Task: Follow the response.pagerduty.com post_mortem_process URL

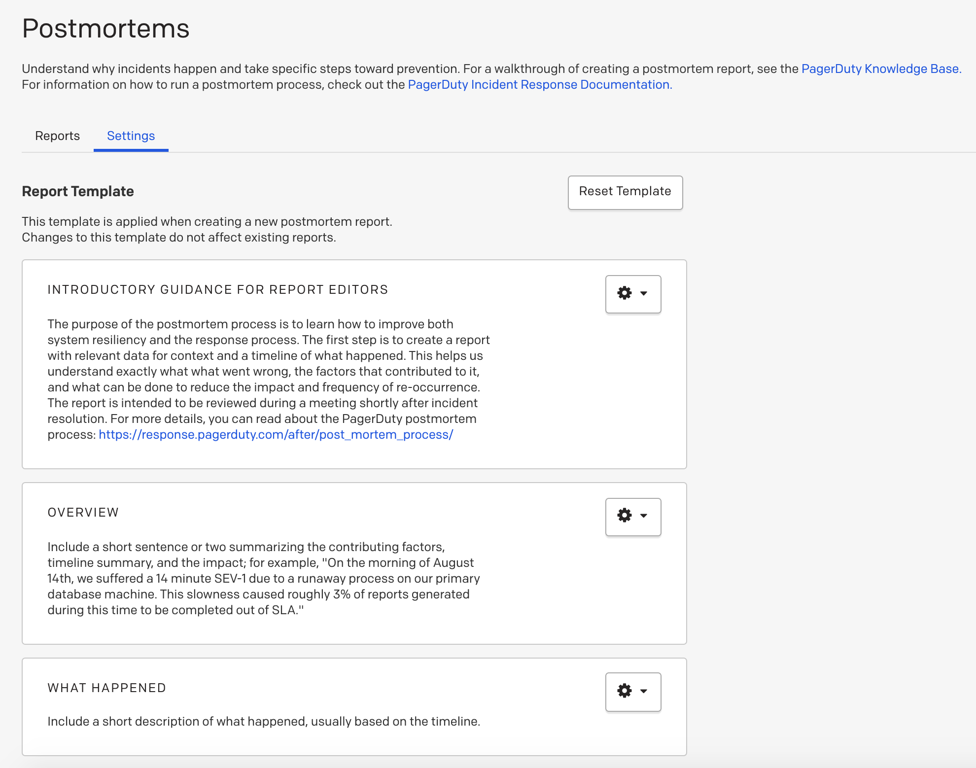Action: pyautogui.click(x=276, y=435)
